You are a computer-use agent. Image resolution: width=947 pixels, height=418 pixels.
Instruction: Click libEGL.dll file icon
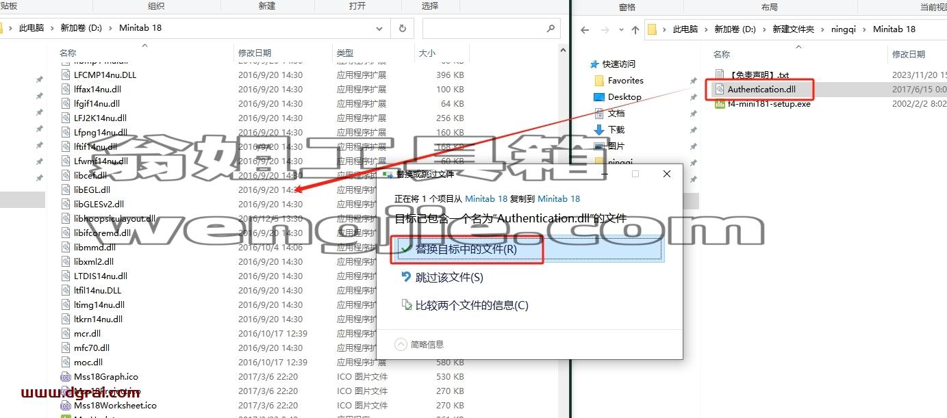point(66,190)
